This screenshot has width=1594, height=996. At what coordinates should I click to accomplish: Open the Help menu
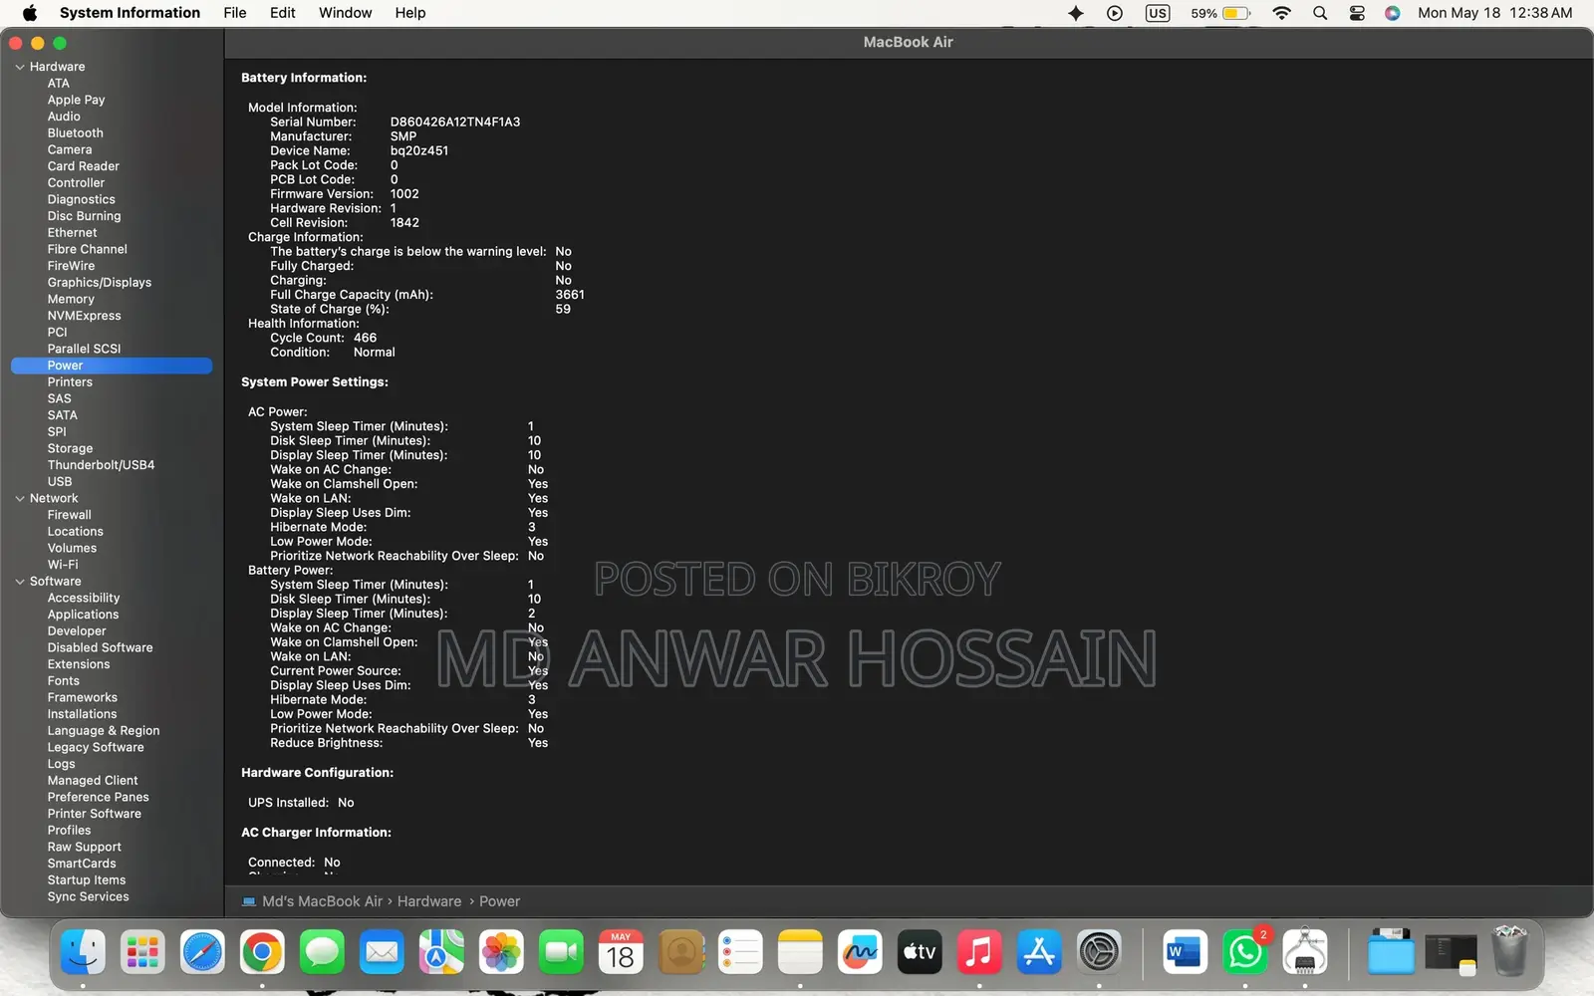point(410,13)
